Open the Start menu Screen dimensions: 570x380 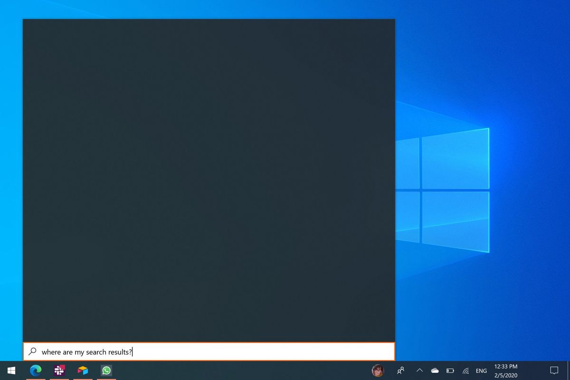[x=10, y=370]
